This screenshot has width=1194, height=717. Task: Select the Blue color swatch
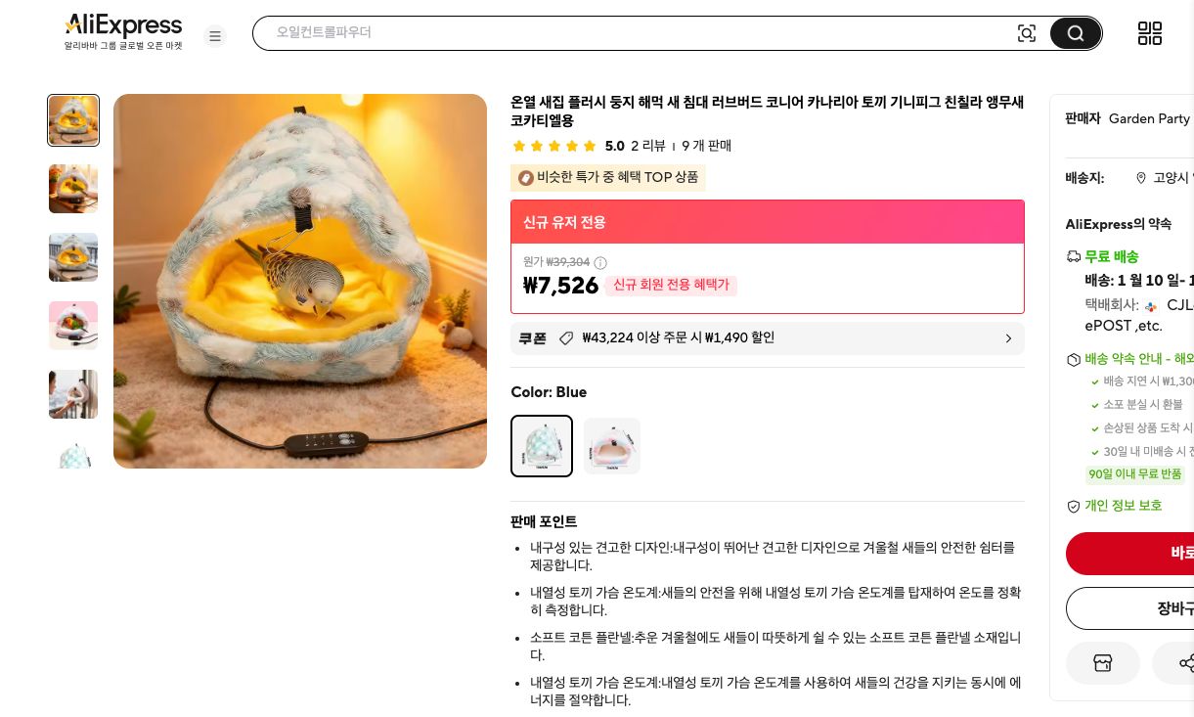[541, 446]
